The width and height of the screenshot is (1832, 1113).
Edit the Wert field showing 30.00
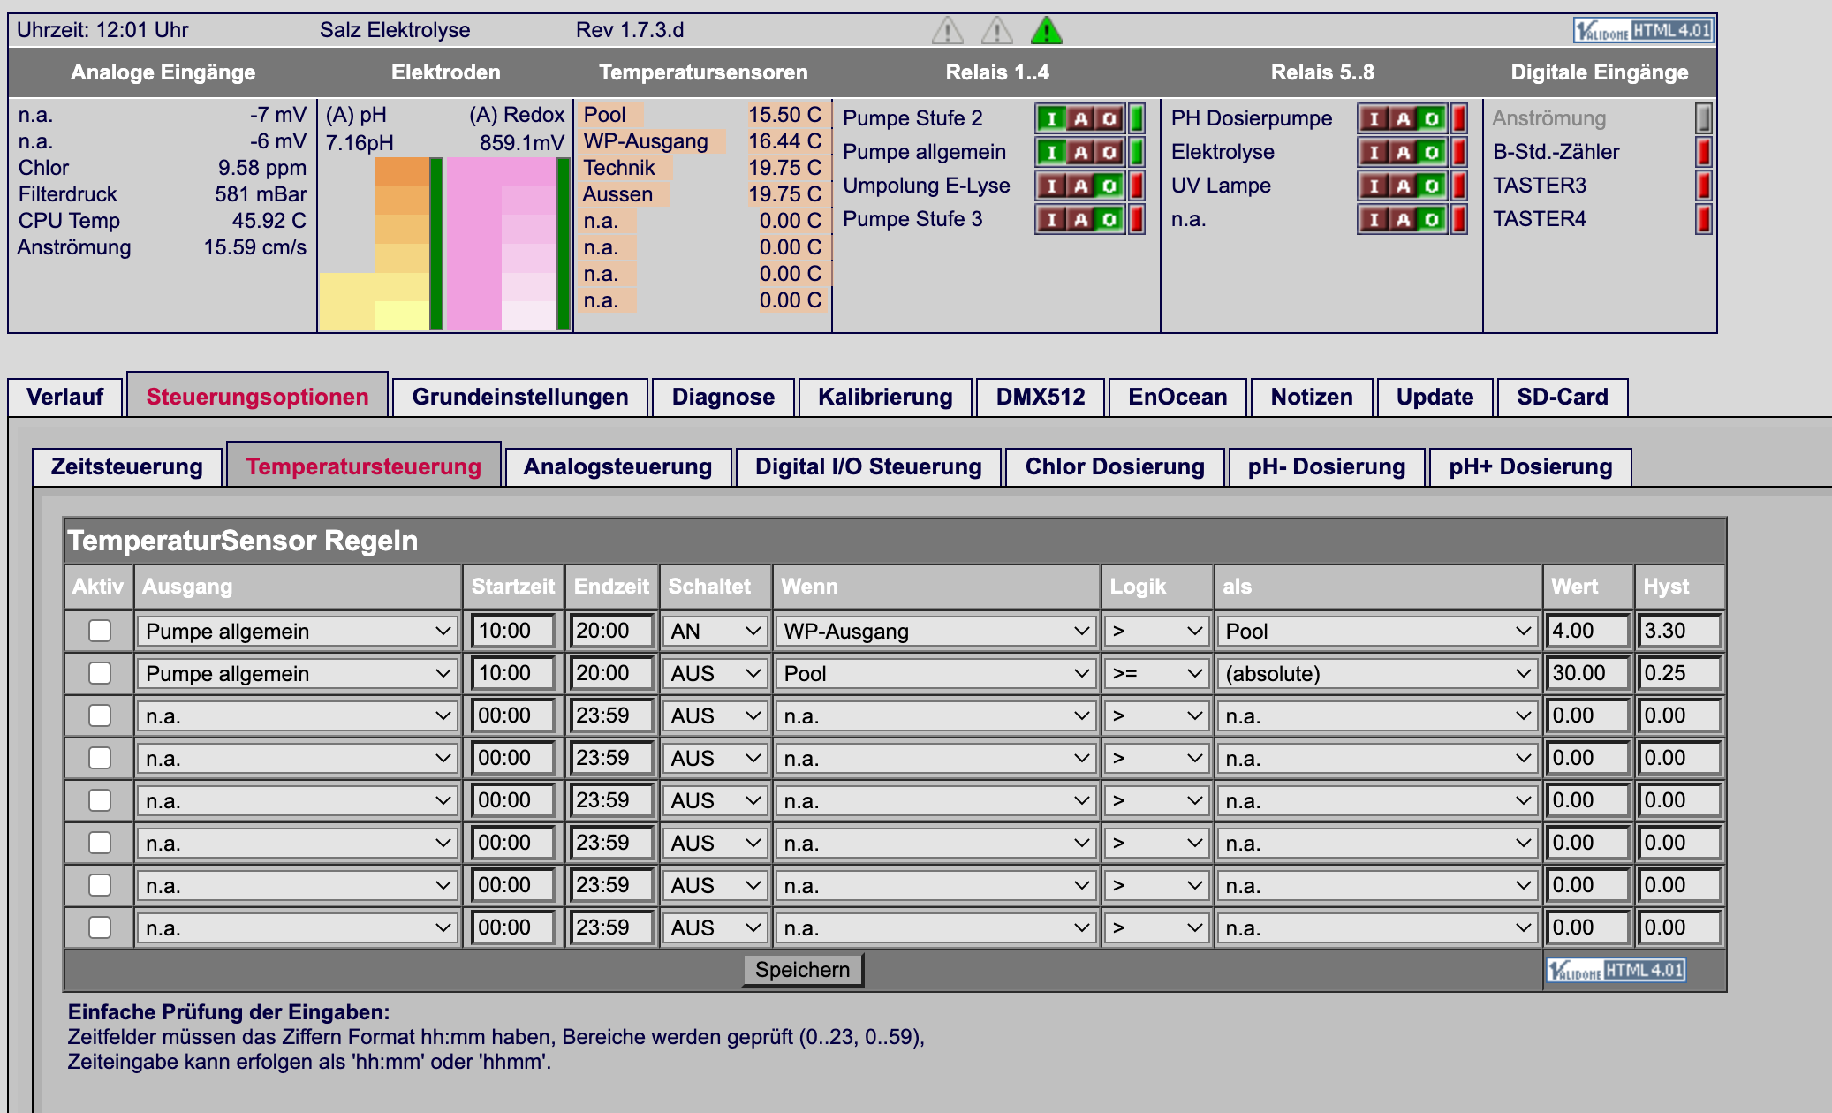1587,673
